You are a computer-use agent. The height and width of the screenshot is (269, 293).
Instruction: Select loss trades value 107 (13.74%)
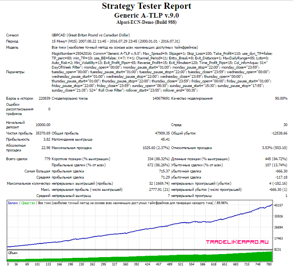click(276, 165)
